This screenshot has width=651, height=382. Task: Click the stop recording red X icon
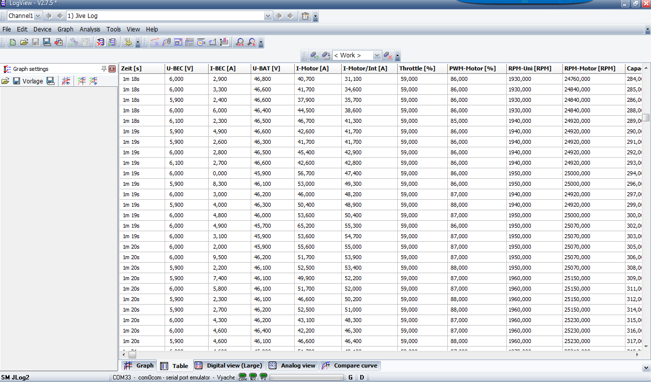coord(101,42)
